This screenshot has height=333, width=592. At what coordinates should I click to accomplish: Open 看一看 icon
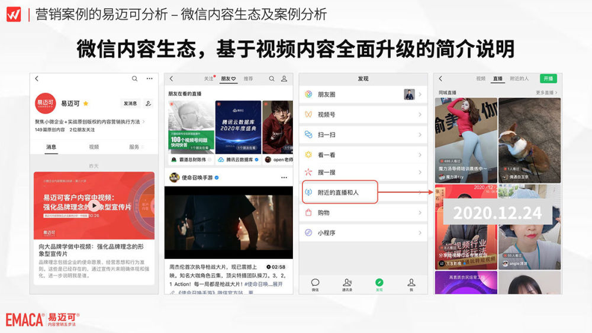pos(308,154)
